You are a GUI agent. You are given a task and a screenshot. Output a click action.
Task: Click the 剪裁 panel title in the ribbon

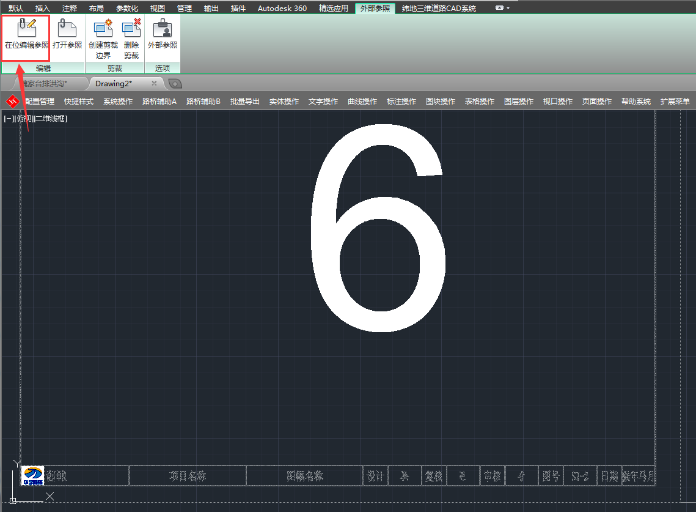tap(115, 68)
